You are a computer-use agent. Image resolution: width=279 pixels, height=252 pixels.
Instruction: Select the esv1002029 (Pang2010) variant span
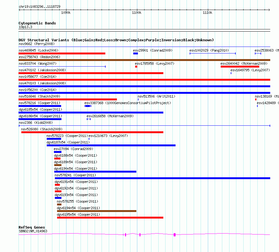coord(213,53)
